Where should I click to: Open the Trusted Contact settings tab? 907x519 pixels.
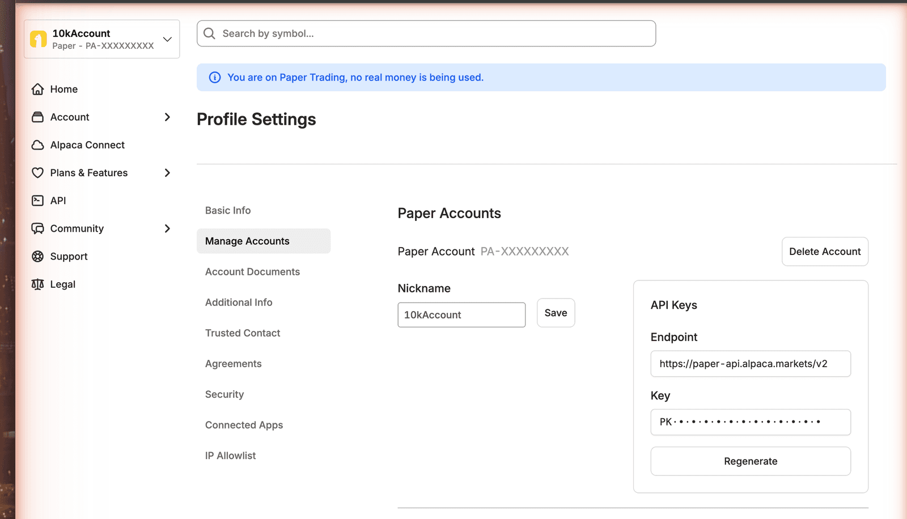(243, 333)
